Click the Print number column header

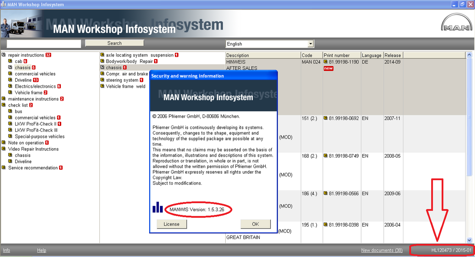[342, 55]
